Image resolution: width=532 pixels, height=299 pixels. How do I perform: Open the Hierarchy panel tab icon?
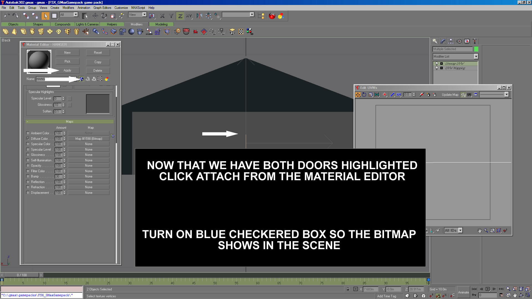(451, 41)
